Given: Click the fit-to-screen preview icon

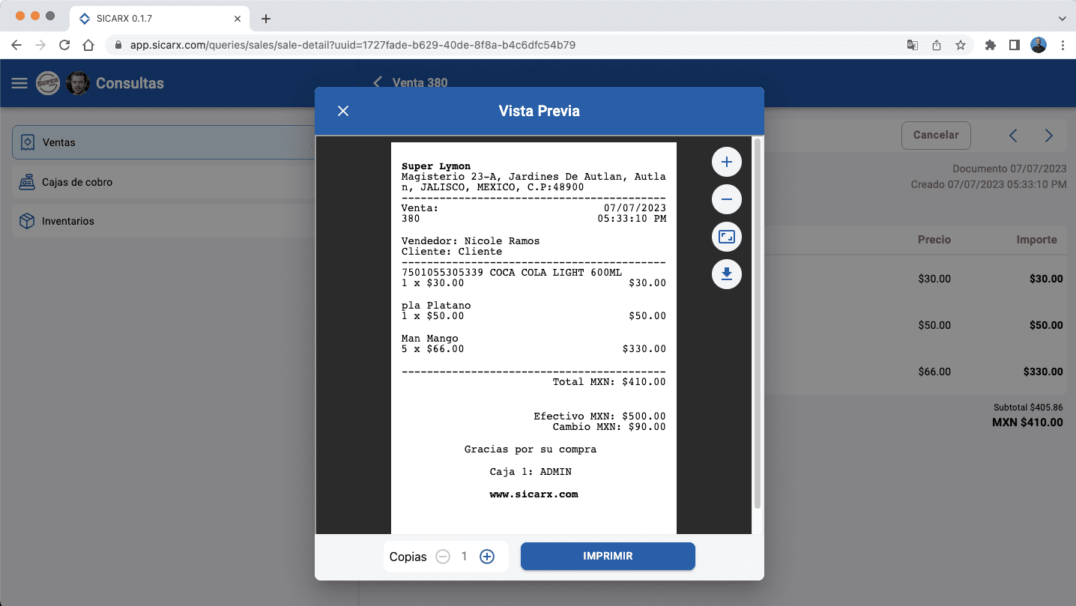Looking at the screenshot, I should pyautogui.click(x=726, y=237).
